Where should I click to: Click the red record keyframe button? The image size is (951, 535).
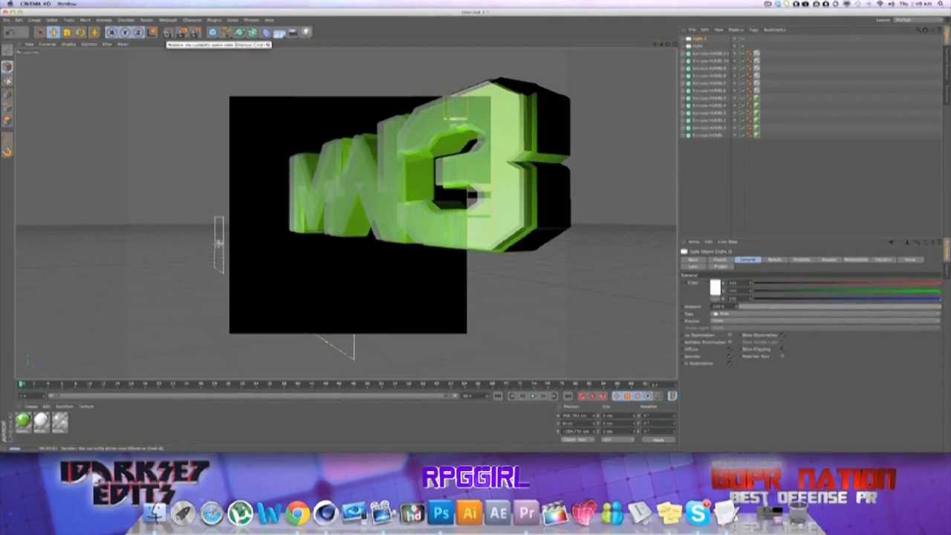pos(582,396)
